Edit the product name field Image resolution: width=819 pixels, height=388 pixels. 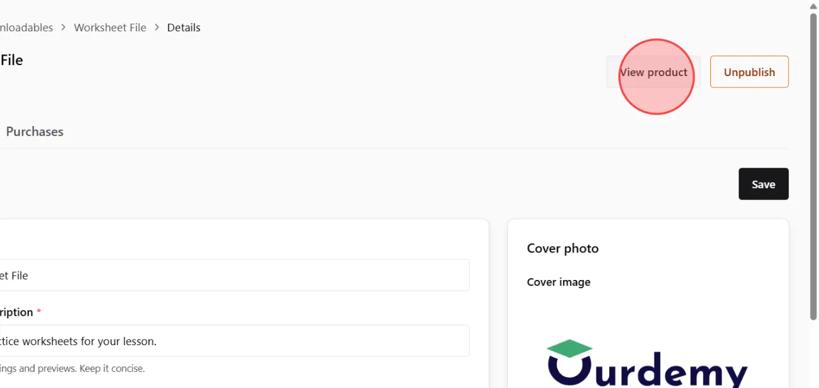point(234,275)
